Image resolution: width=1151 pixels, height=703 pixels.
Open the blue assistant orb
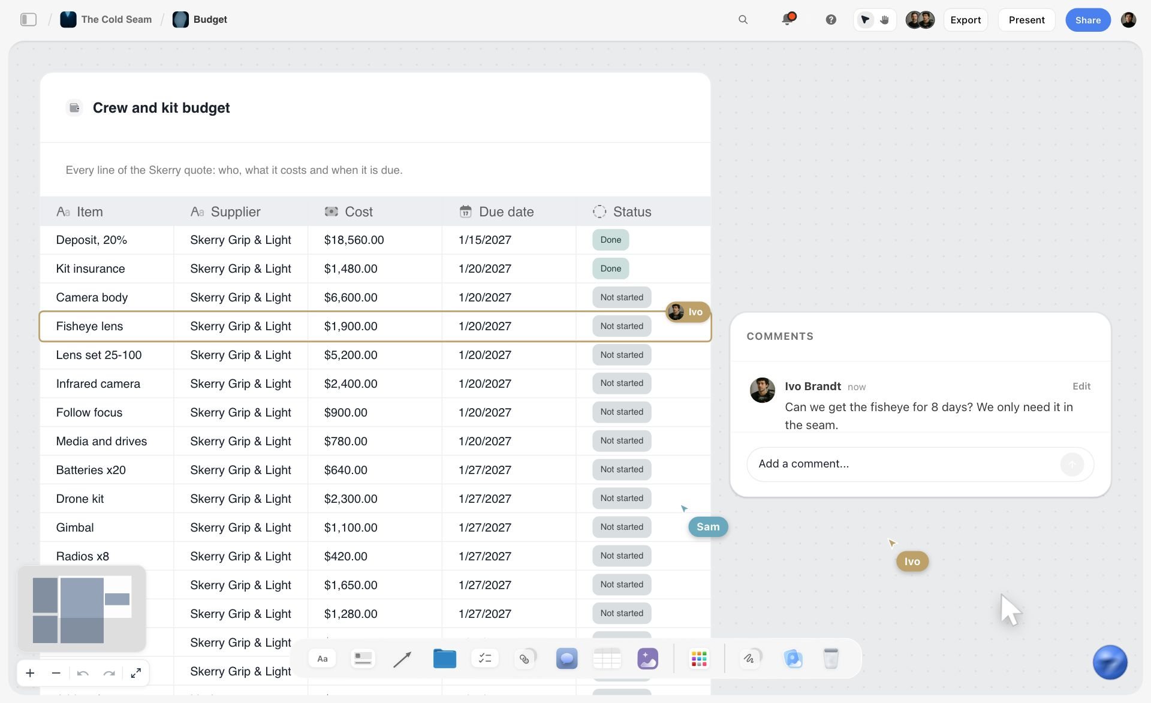click(1110, 662)
